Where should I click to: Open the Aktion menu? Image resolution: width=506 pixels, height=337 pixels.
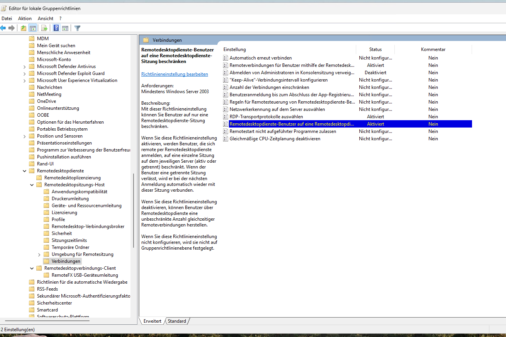click(x=25, y=19)
